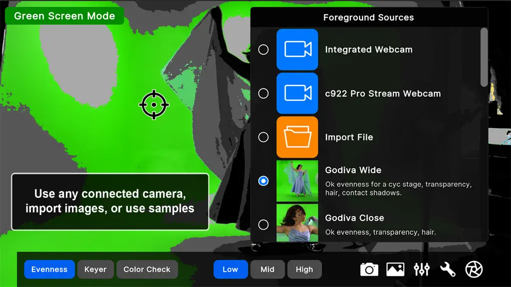Set sensitivity level to High
The height and width of the screenshot is (287, 511).
pos(304,270)
